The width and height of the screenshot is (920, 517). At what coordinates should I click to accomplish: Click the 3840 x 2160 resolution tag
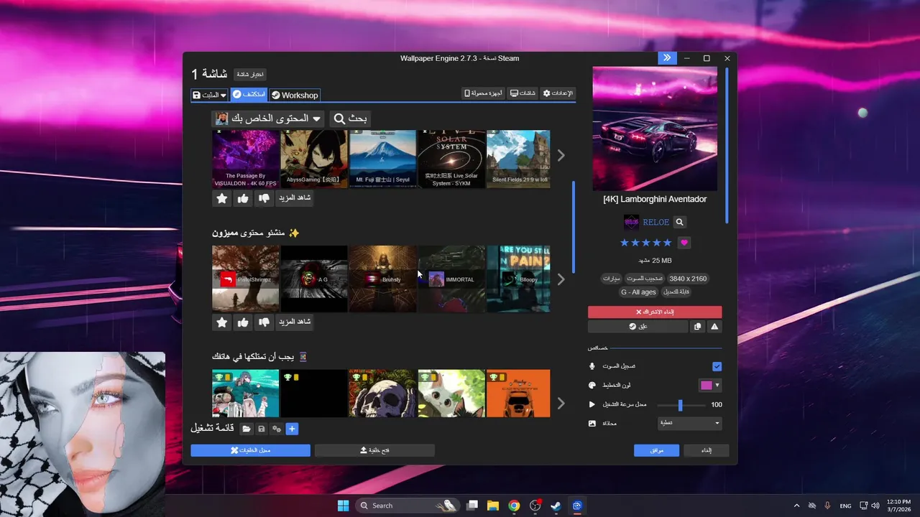pyautogui.click(x=688, y=279)
